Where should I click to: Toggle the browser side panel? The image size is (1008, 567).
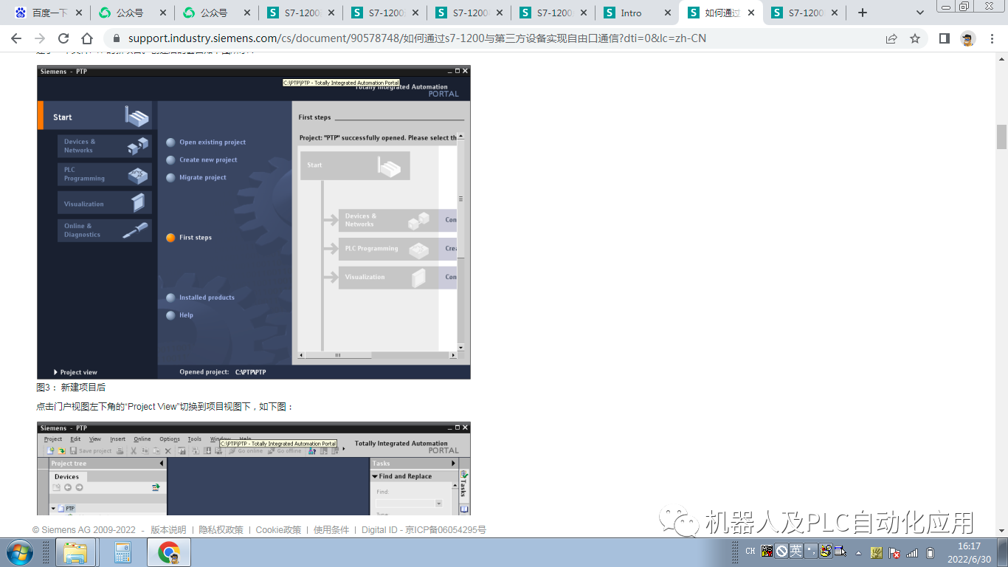[945, 38]
